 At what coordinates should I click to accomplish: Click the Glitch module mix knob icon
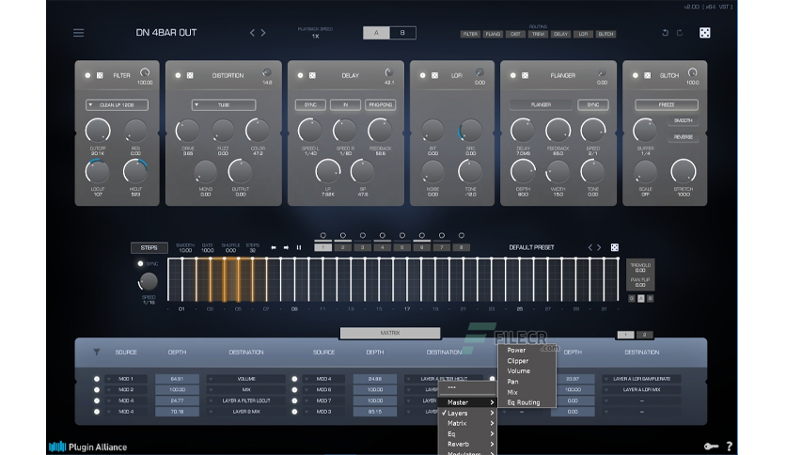(692, 72)
